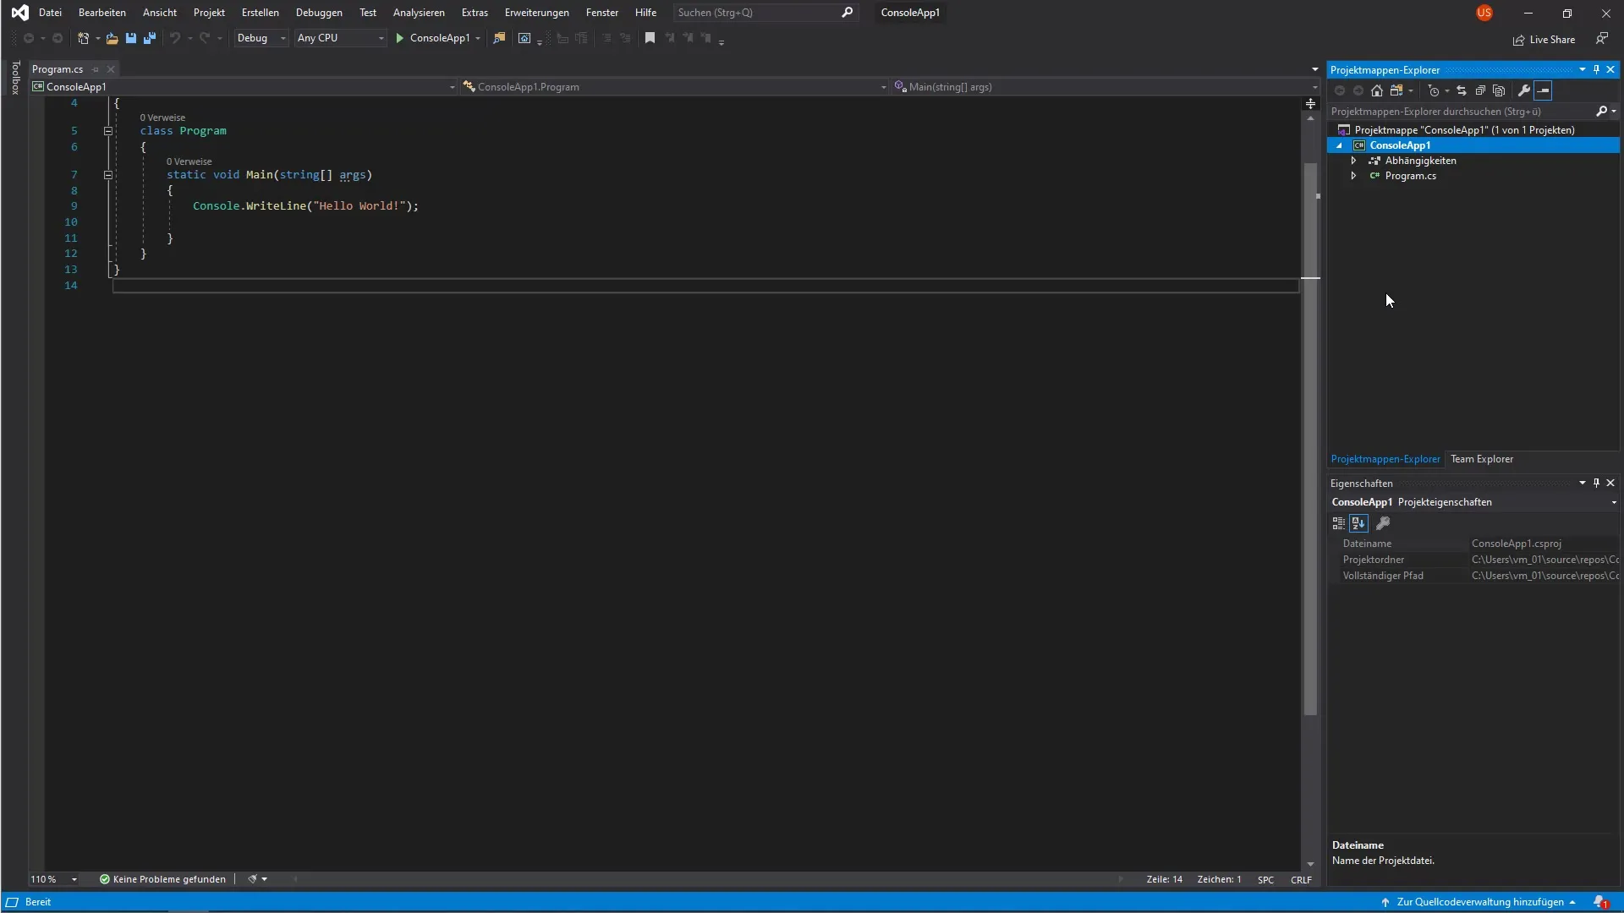The width and height of the screenshot is (1624, 913).
Task: Open properties wrench icon in Projektmappen-Explorer toolbar
Action: tap(1524, 90)
